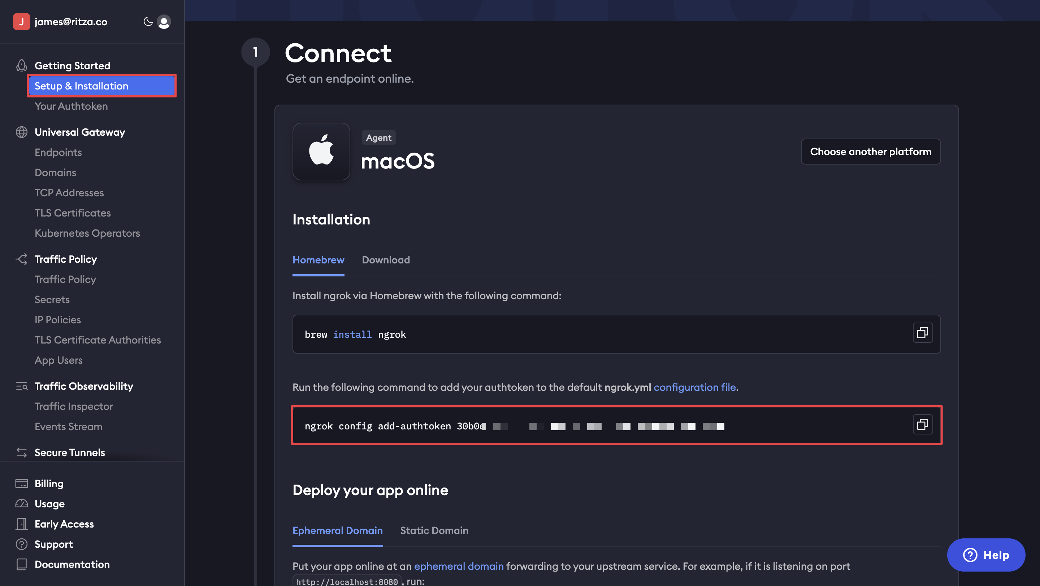
Task: Click the Support question mark icon
Action: [x=21, y=544]
